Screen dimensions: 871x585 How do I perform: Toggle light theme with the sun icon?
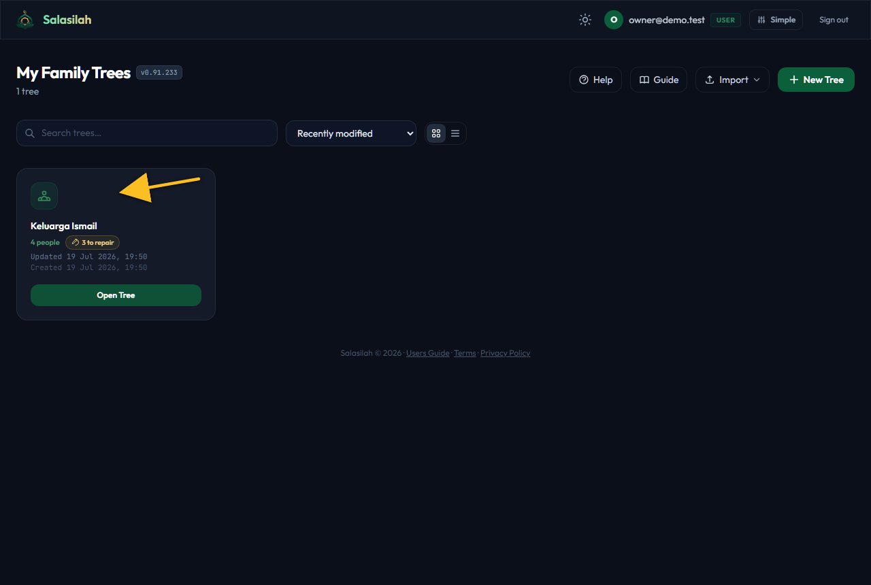coord(585,20)
